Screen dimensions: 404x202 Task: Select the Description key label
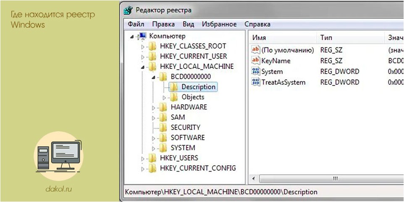coord(198,87)
